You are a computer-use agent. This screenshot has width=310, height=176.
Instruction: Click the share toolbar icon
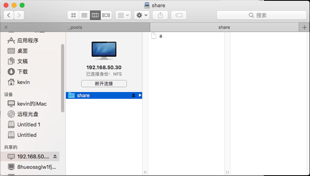pyautogui.click(x=160, y=15)
